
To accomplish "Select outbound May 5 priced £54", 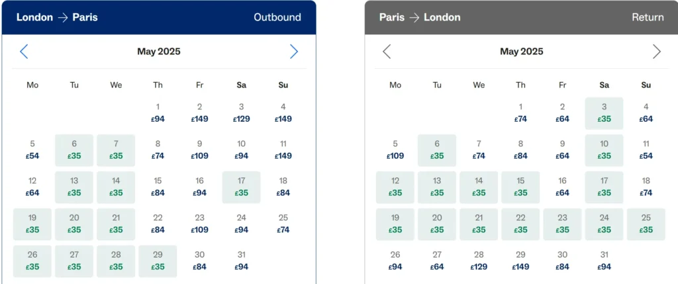I will [x=32, y=150].
